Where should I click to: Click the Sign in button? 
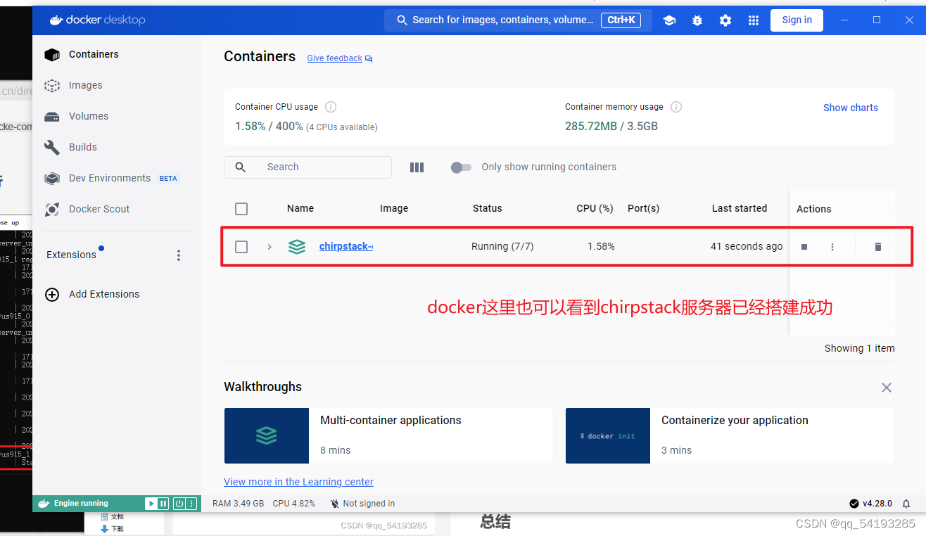coord(797,20)
